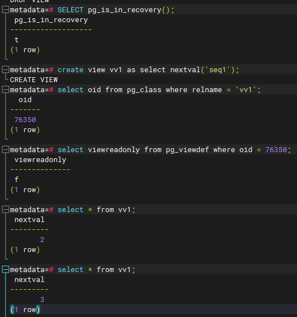Click the purple 76350 result value under oid

[25, 120]
